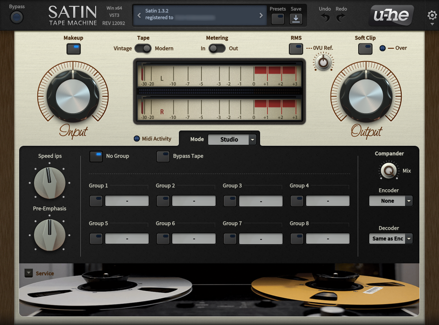Click the Group 4 name field
Image resolution: width=439 pixels, height=325 pixels.
328,201
